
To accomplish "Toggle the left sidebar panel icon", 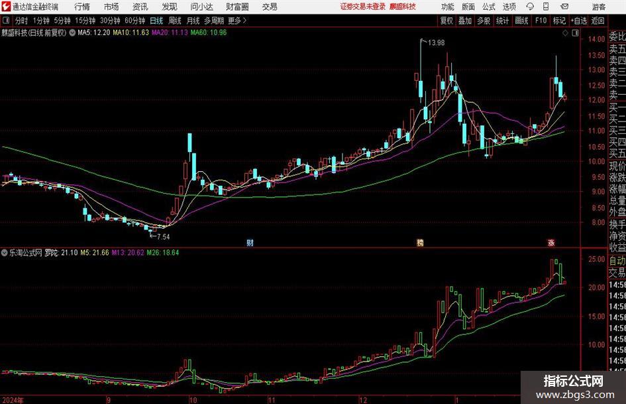I will (5, 21).
